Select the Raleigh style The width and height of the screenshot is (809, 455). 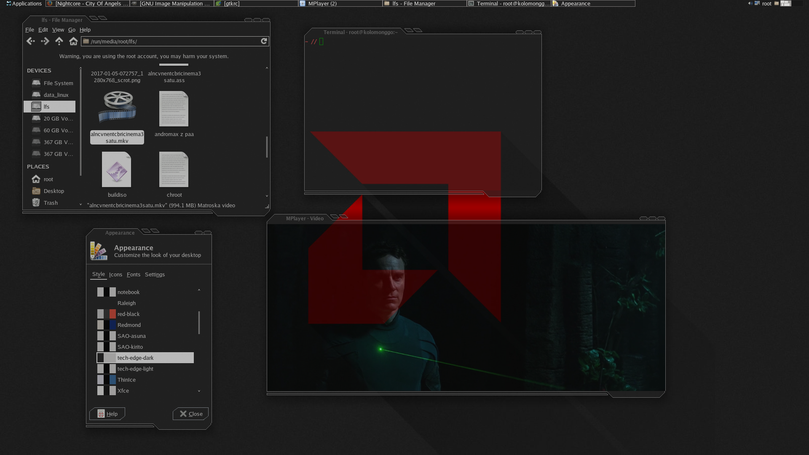(x=145, y=303)
